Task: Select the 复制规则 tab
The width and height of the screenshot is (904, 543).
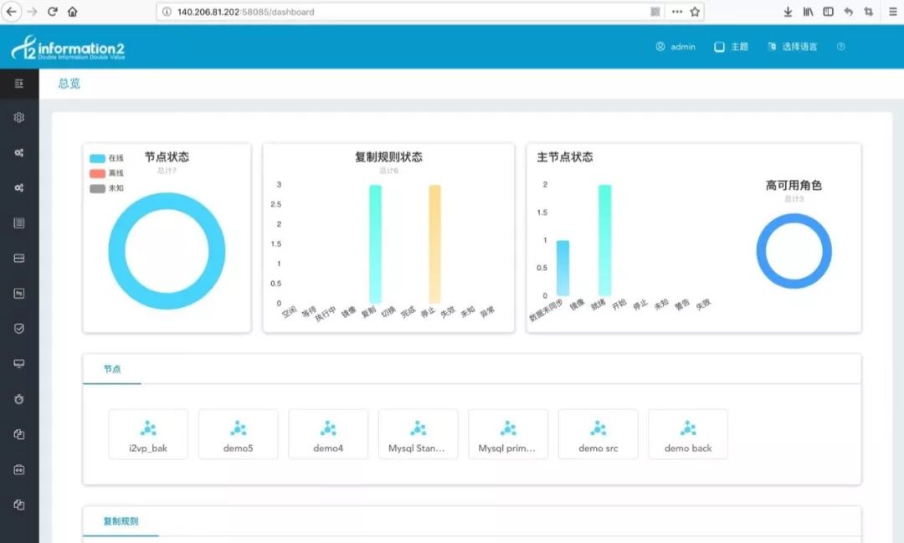Action: (121, 521)
